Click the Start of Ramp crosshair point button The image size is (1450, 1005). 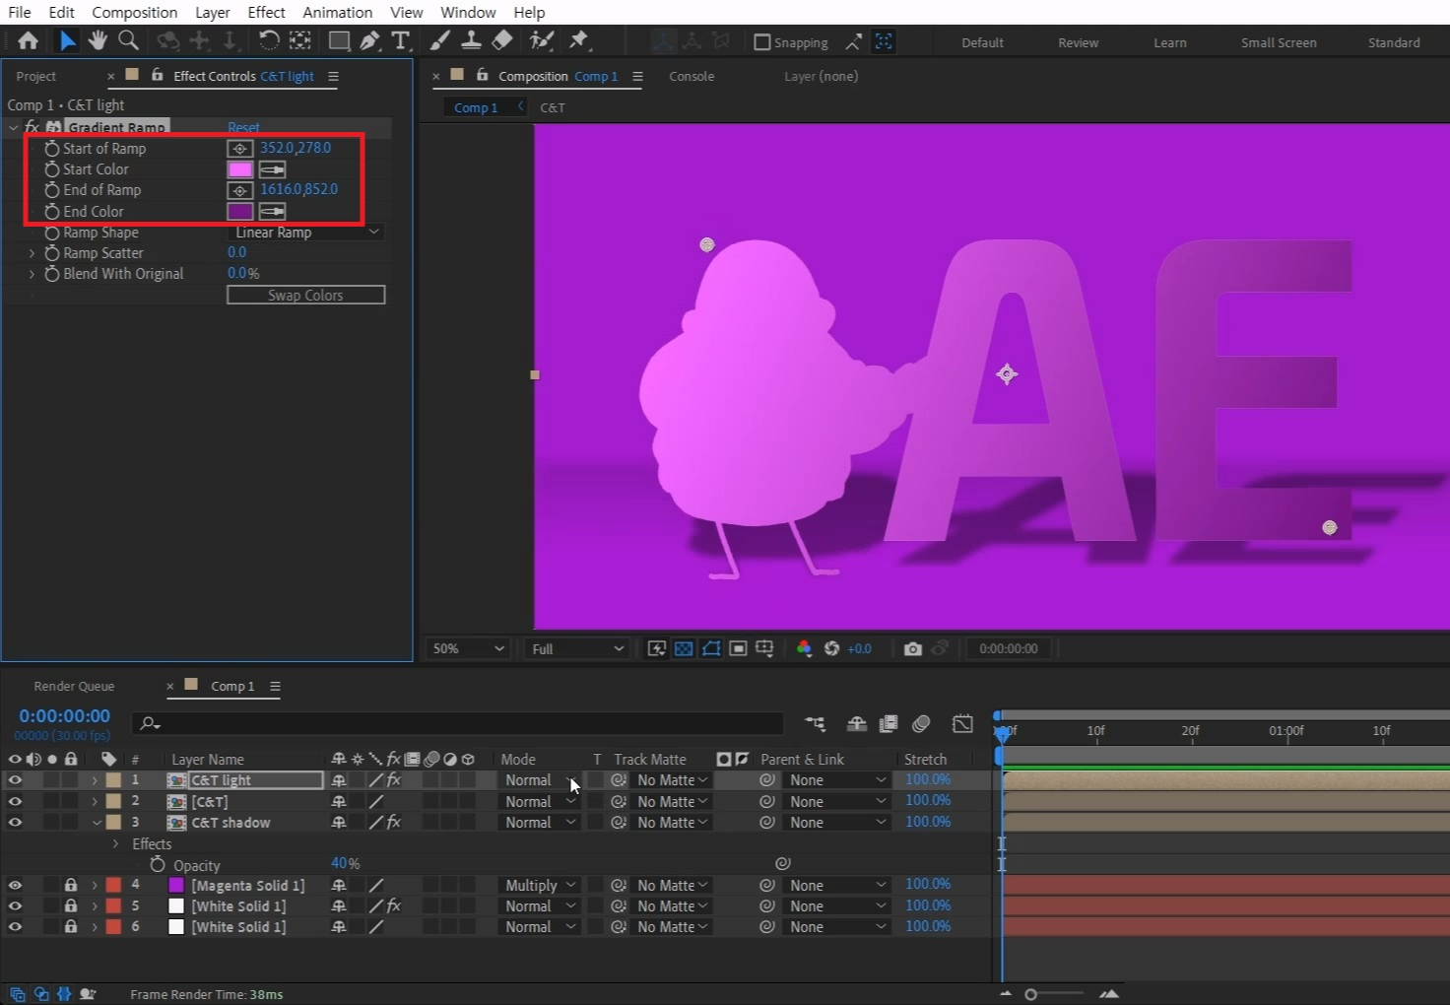click(239, 149)
